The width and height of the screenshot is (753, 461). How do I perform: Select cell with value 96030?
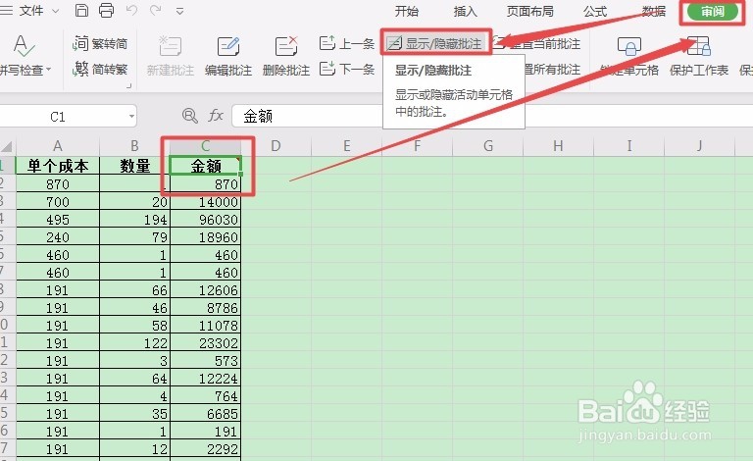pos(205,220)
